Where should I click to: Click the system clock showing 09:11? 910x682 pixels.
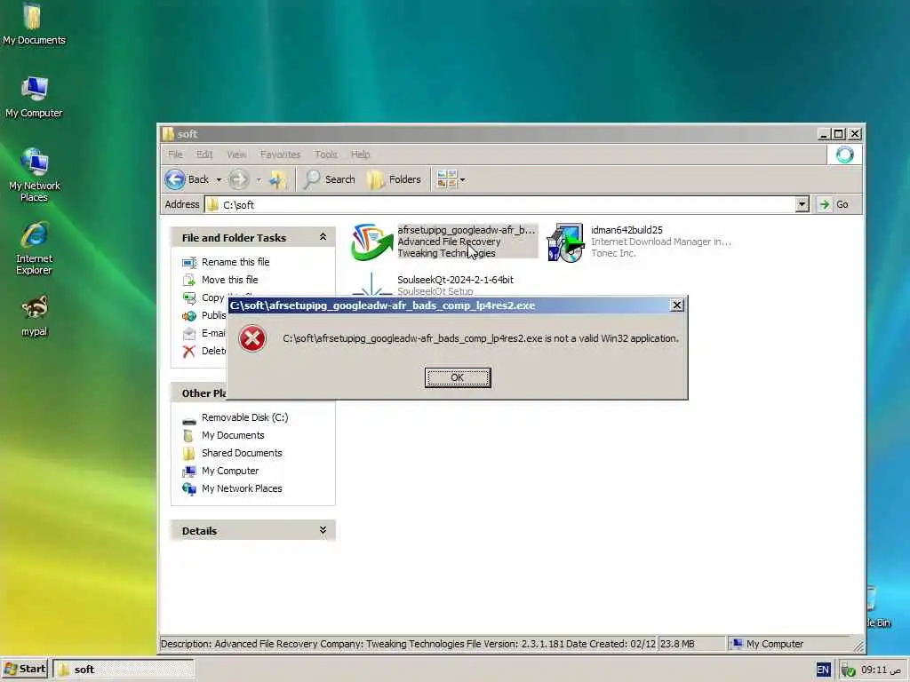(881, 670)
